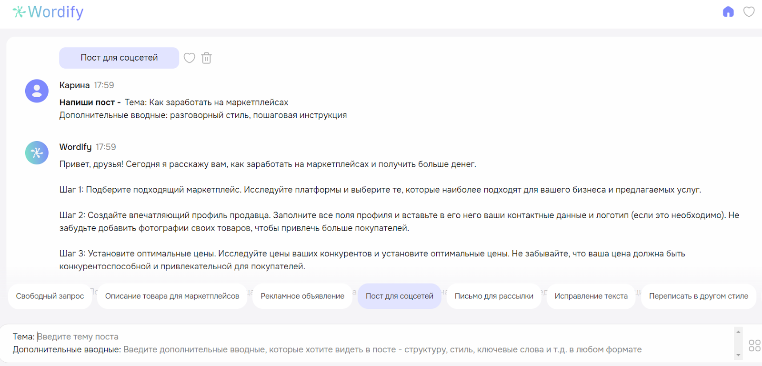This screenshot has height=366, width=762.
Task: Select Свободный запрос template
Action: (50, 296)
